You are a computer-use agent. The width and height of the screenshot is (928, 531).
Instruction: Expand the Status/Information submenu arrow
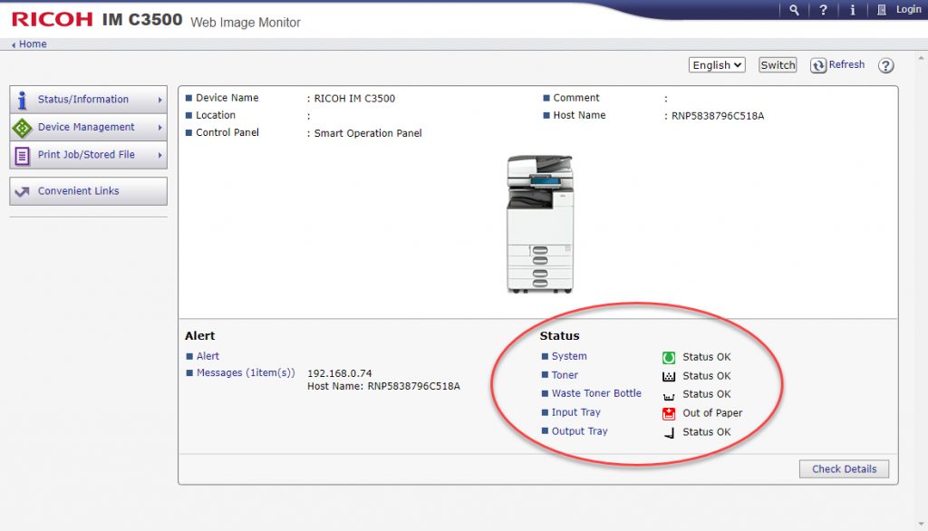[159, 100]
